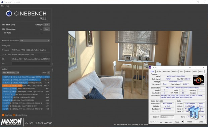208x127 pixels.
Task: Click the Cinebench logo sphere icon
Action: [x=9, y=13]
